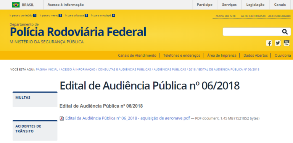Screen dimensions: 293x143
Task: Enable Alto Contraste mode
Action: tap(253, 16)
